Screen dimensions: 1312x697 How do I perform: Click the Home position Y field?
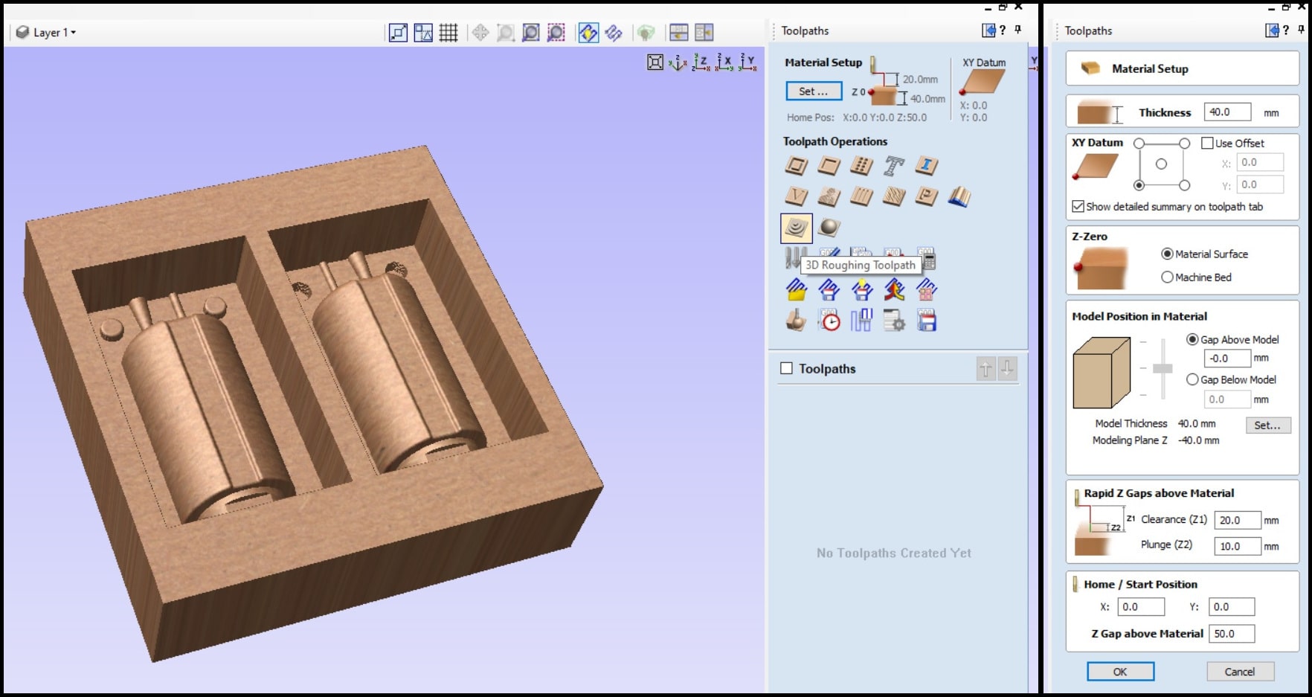pyautogui.click(x=1232, y=606)
